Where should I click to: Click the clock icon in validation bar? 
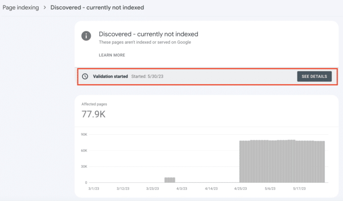[85, 76]
